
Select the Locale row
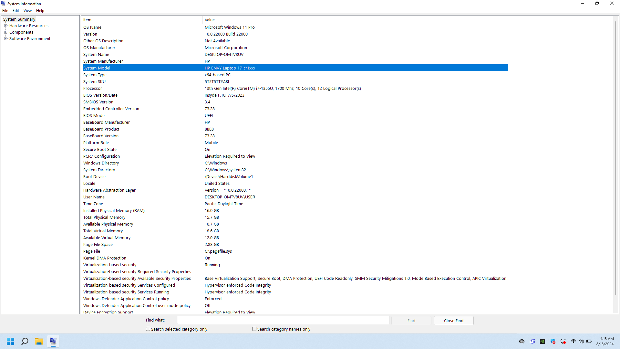[x=295, y=184]
